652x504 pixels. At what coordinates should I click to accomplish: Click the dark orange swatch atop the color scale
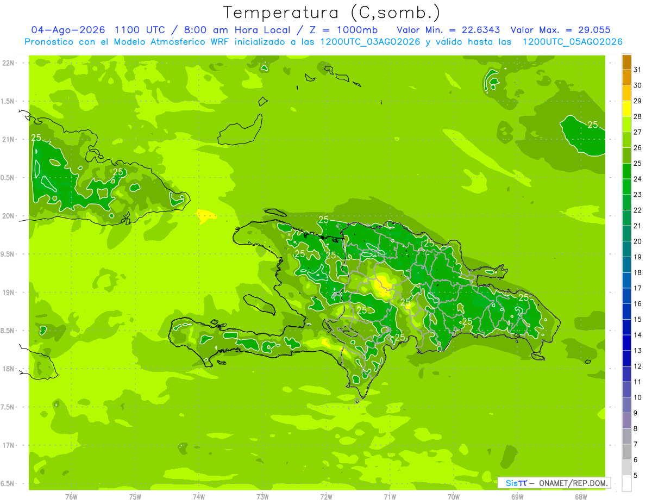[x=626, y=62]
